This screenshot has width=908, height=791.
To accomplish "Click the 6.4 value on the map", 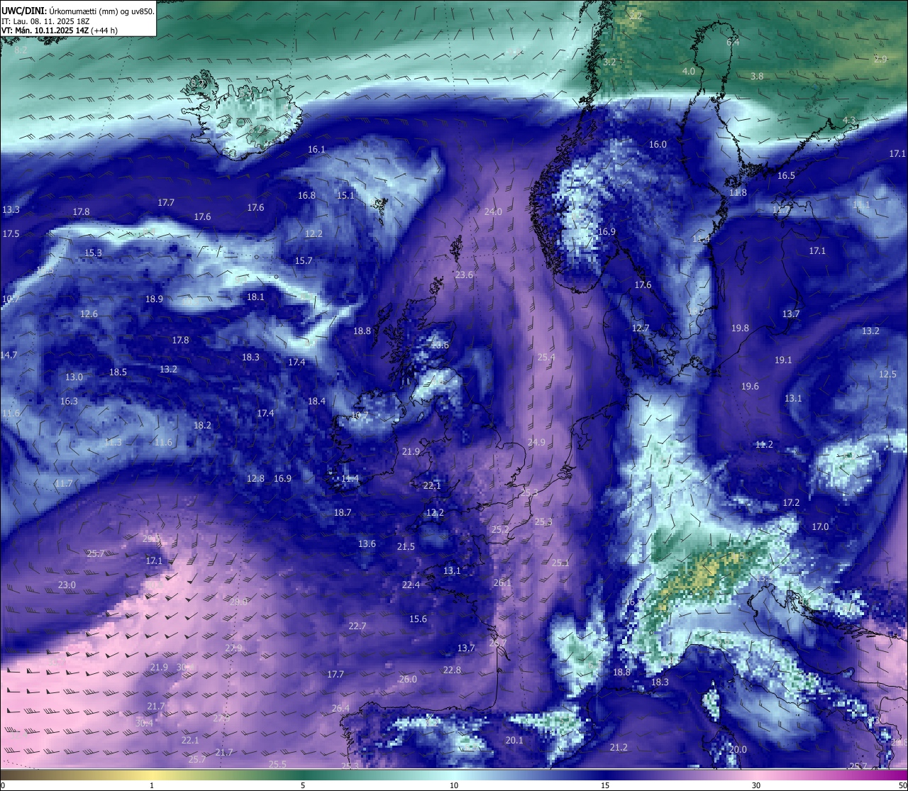I will click(x=733, y=42).
